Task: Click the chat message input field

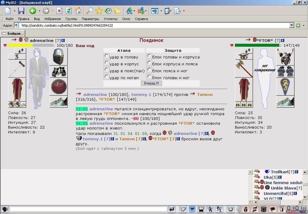Action: (x=88, y=209)
